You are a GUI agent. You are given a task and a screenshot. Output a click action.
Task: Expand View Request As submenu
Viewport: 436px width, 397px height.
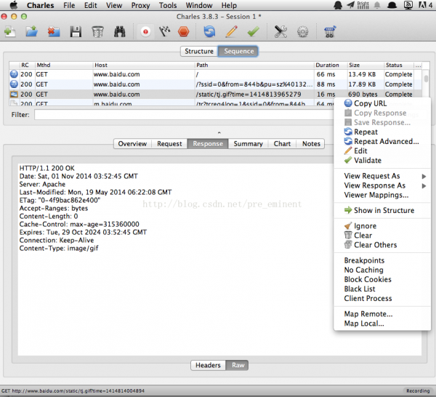point(382,176)
